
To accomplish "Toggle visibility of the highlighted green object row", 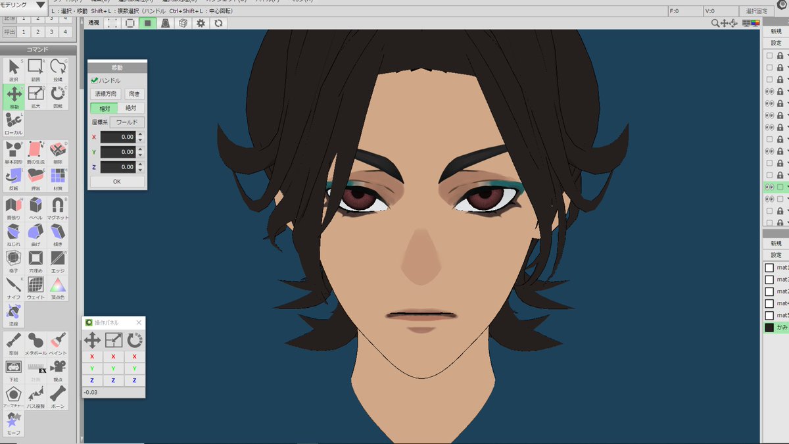I will pos(769,187).
